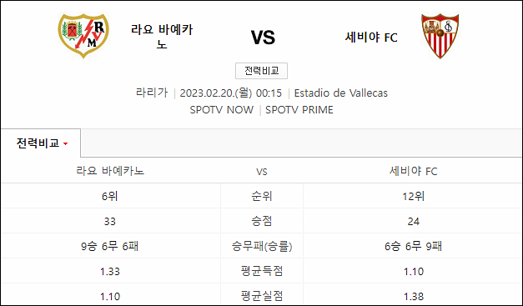Click the 라리가 league label

pos(152,93)
